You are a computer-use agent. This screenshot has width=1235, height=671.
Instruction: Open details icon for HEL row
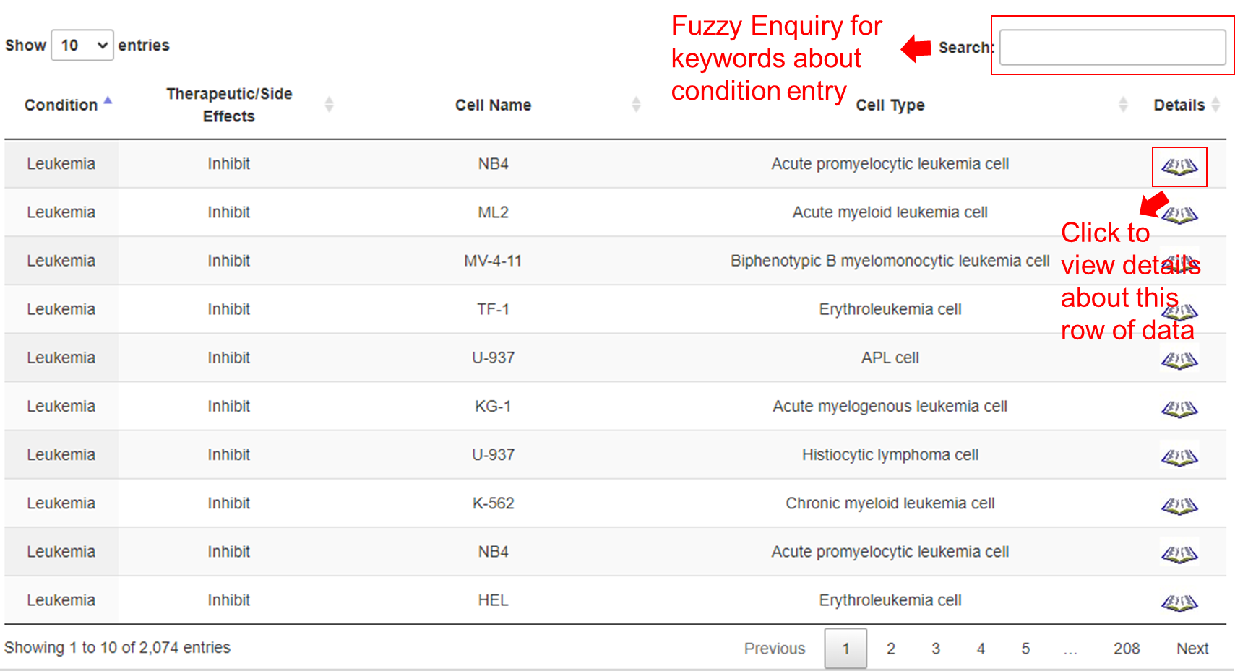click(1179, 602)
